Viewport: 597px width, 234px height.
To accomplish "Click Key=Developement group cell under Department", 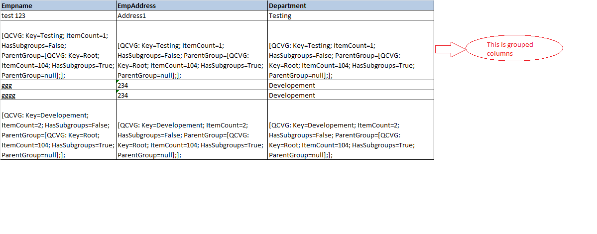I will click(x=351, y=130).
